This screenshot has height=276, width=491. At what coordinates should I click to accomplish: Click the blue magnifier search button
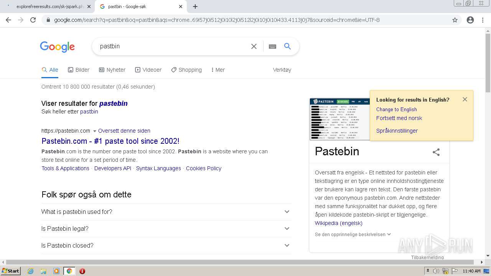[287, 46]
